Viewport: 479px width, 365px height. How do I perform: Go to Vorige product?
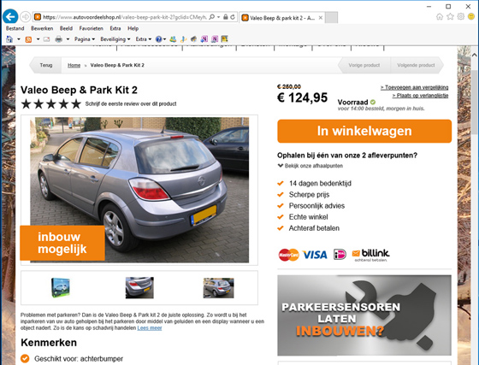364,65
